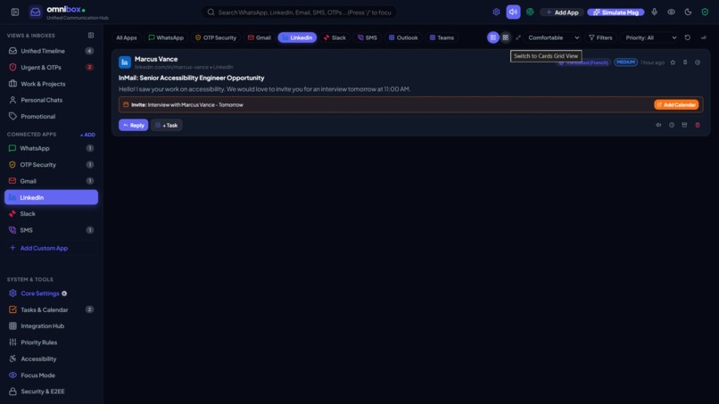719x404 pixels.
Task: Activate the microphone voice icon
Action: (655, 12)
